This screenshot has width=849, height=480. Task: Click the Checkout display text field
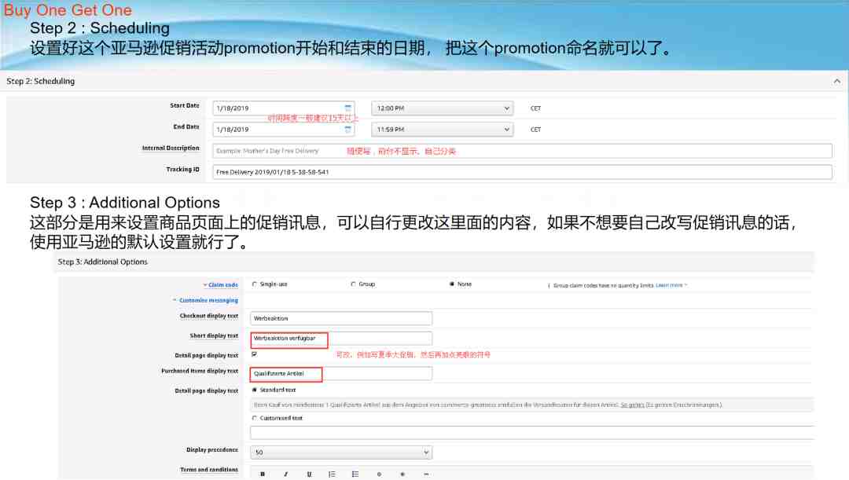click(341, 318)
